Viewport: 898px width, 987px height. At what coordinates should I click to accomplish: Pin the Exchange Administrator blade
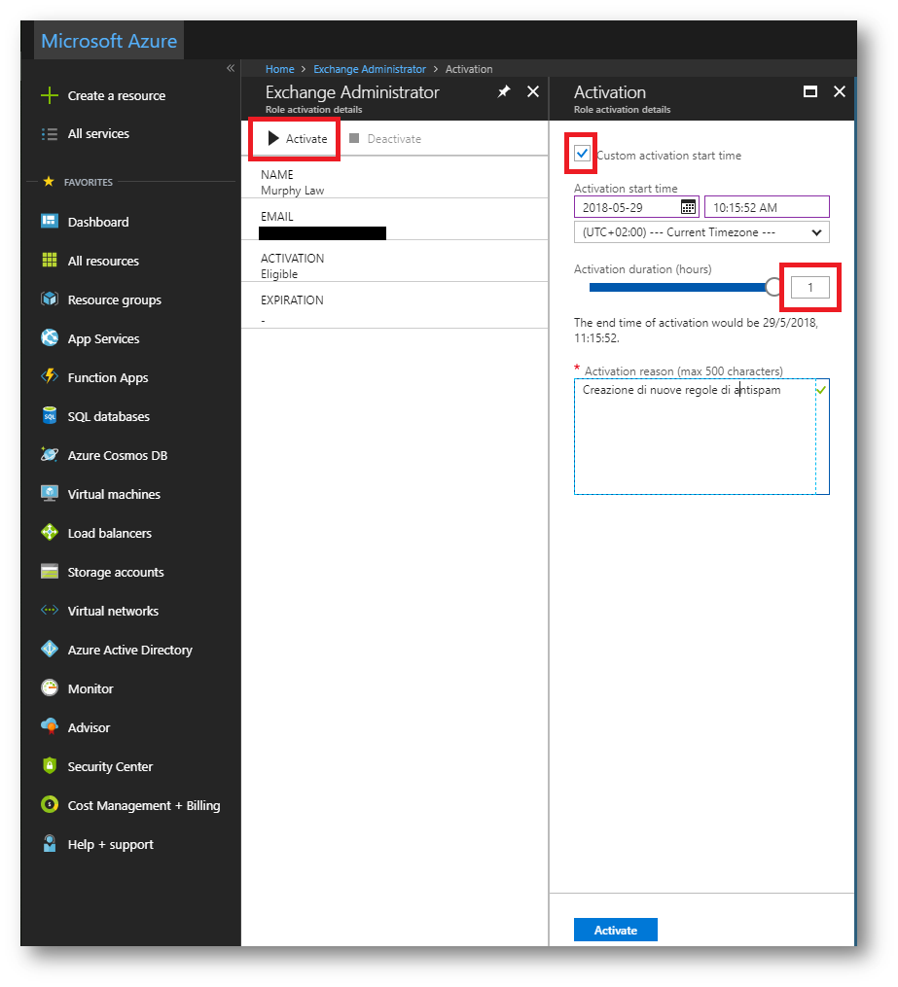click(504, 92)
